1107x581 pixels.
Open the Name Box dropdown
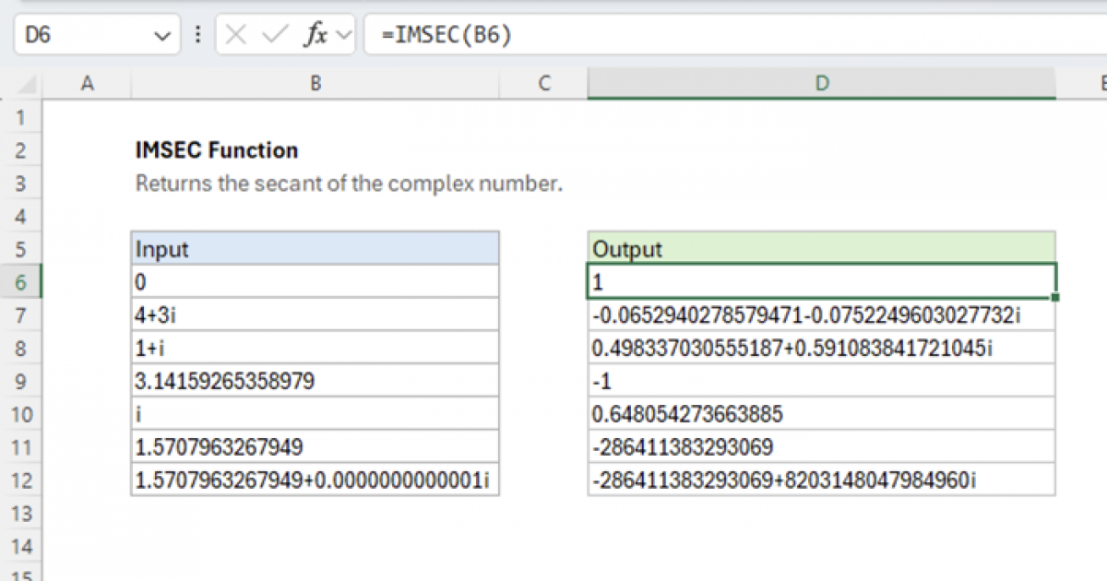click(162, 35)
